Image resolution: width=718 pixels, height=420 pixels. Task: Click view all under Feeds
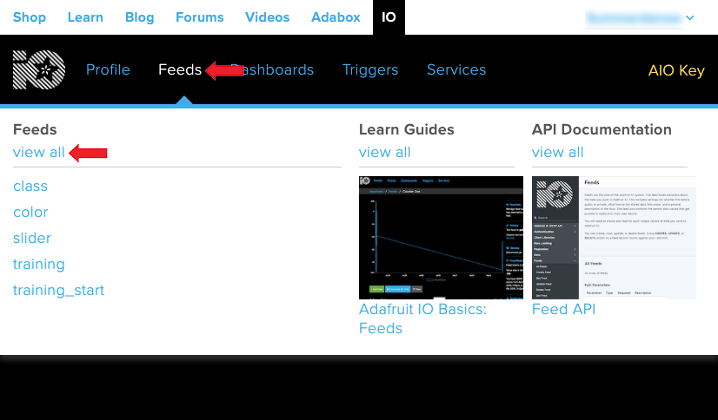click(39, 152)
